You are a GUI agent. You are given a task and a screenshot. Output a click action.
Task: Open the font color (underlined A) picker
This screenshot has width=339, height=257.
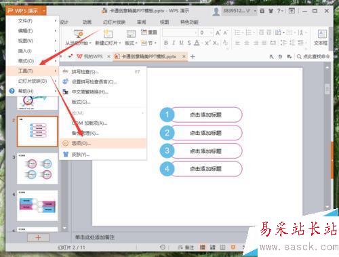197,43
